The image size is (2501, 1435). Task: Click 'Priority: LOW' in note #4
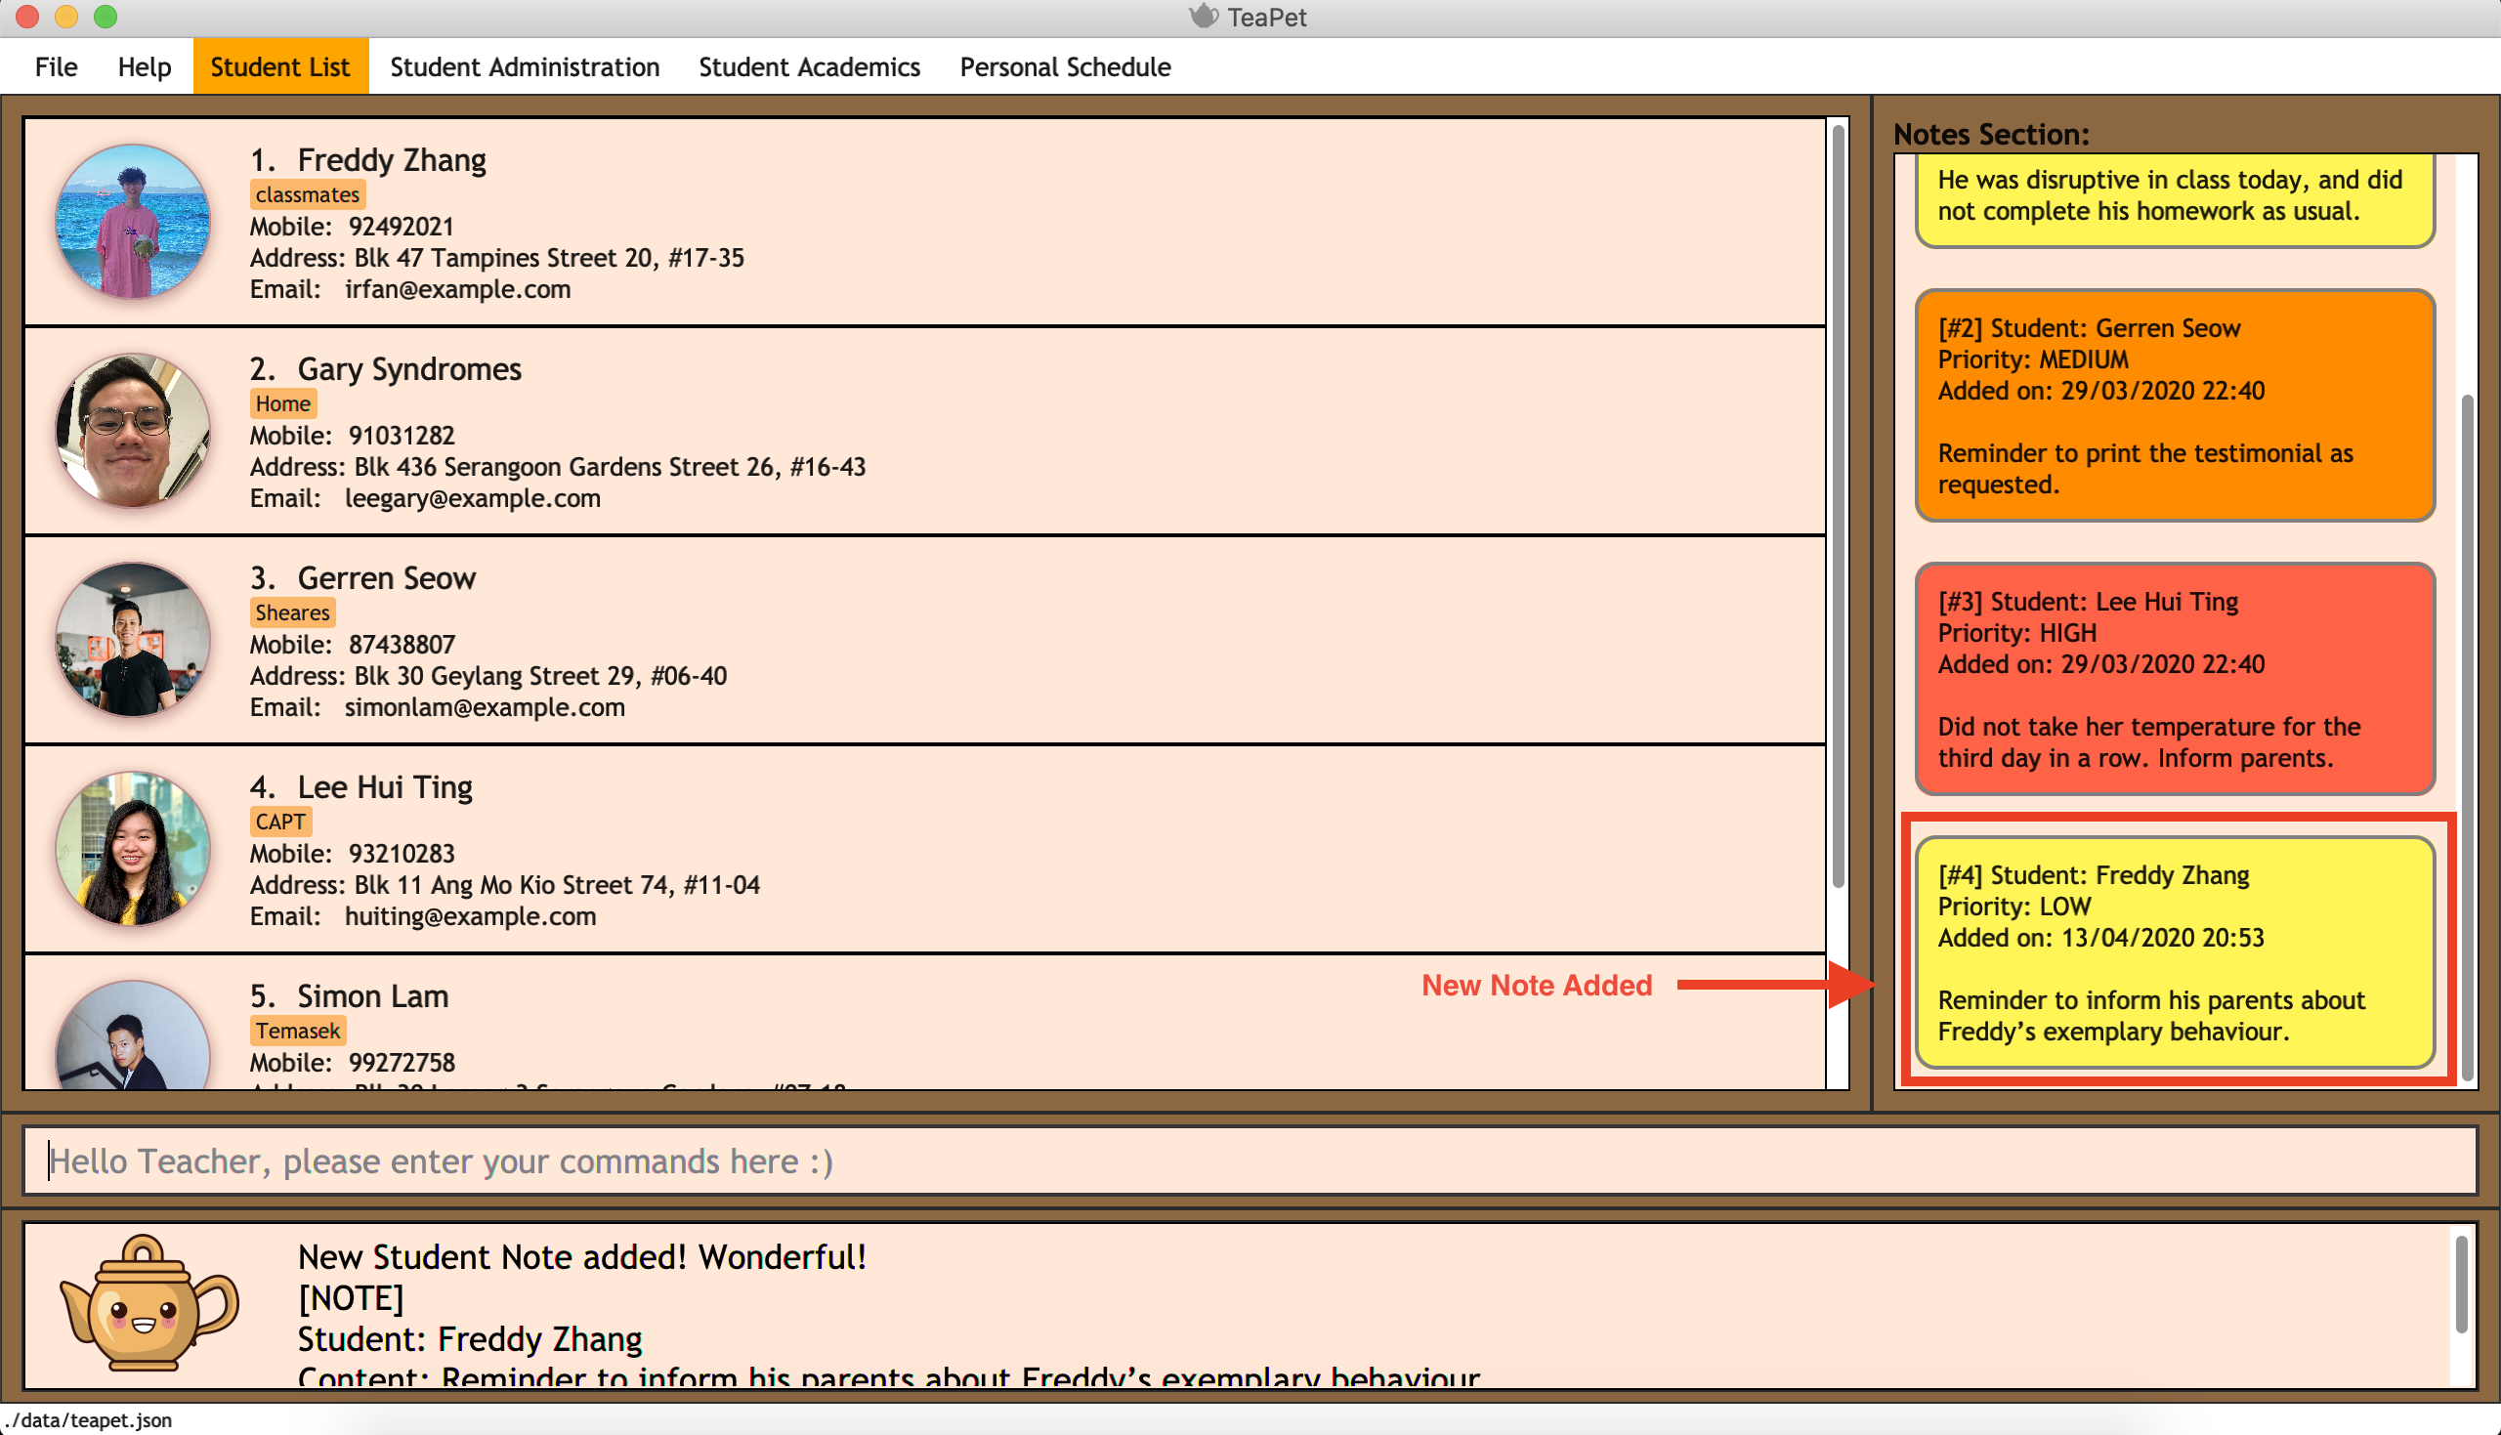(x=2014, y=906)
